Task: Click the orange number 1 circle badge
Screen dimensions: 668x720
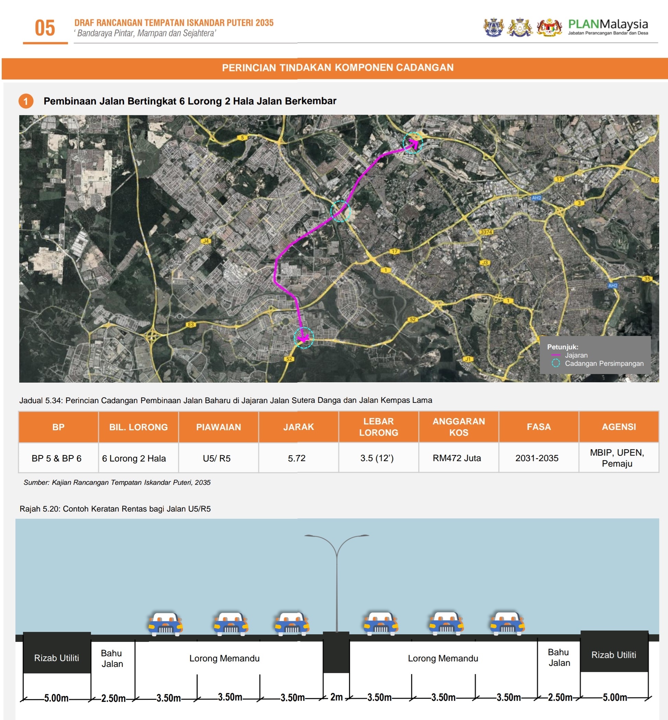Action: pos(26,101)
